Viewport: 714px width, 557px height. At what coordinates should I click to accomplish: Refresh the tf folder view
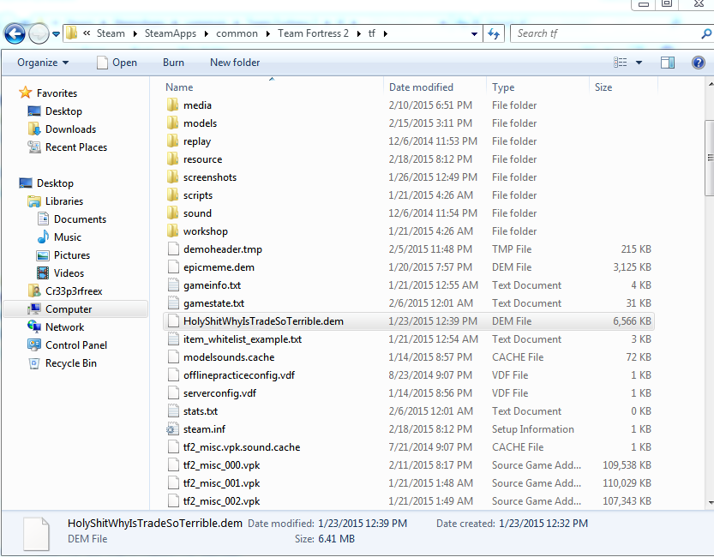coord(494,33)
